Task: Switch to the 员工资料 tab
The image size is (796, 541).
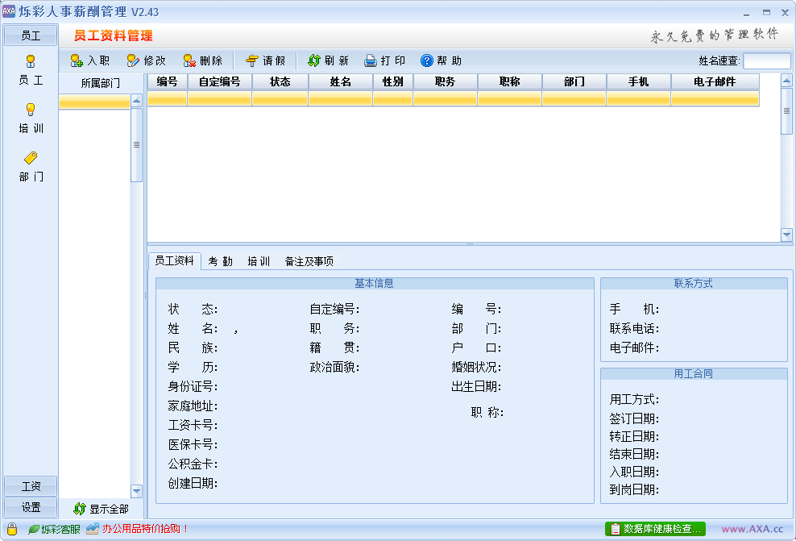Action: coord(175,261)
